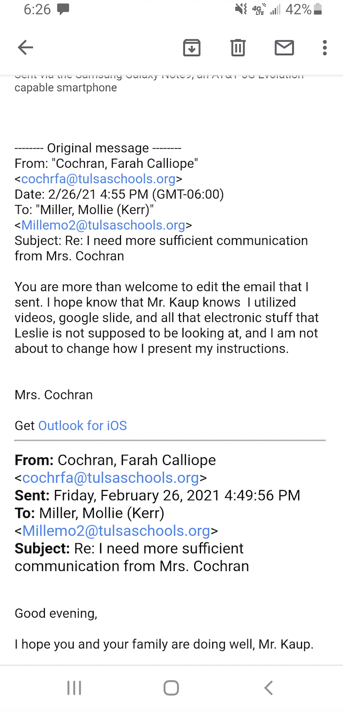
Task: Open the three-dot overflow menu
Action: pyautogui.click(x=324, y=47)
